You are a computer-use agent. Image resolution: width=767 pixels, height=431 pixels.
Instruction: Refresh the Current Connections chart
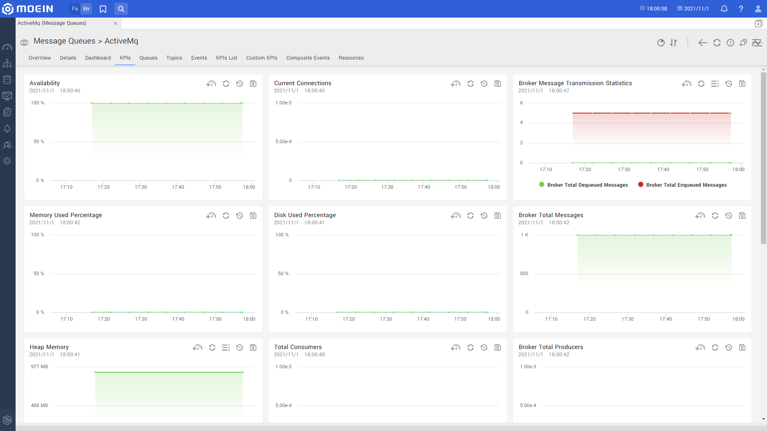tap(471, 84)
